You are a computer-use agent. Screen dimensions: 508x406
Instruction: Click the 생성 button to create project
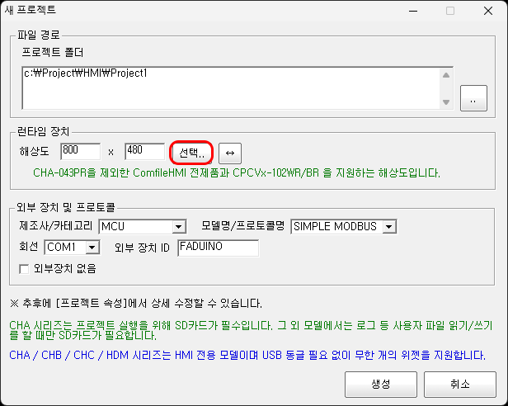click(381, 384)
